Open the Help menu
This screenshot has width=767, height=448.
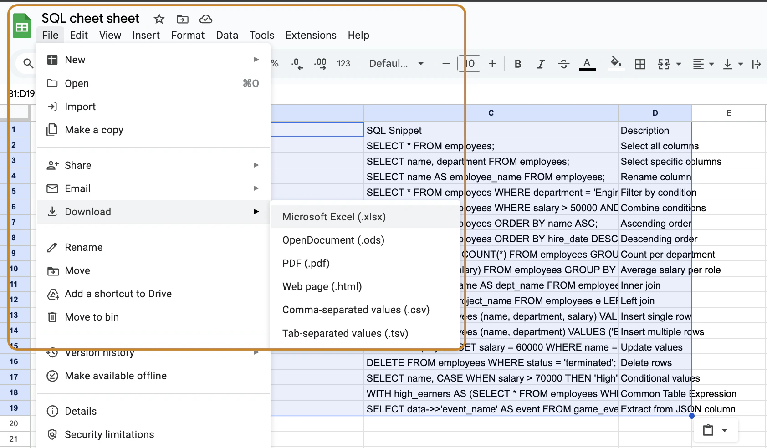tap(358, 35)
